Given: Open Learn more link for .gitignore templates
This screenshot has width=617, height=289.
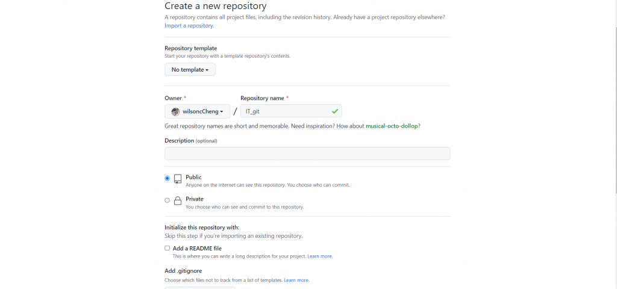Looking at the screenshot, I should [296, 280].
